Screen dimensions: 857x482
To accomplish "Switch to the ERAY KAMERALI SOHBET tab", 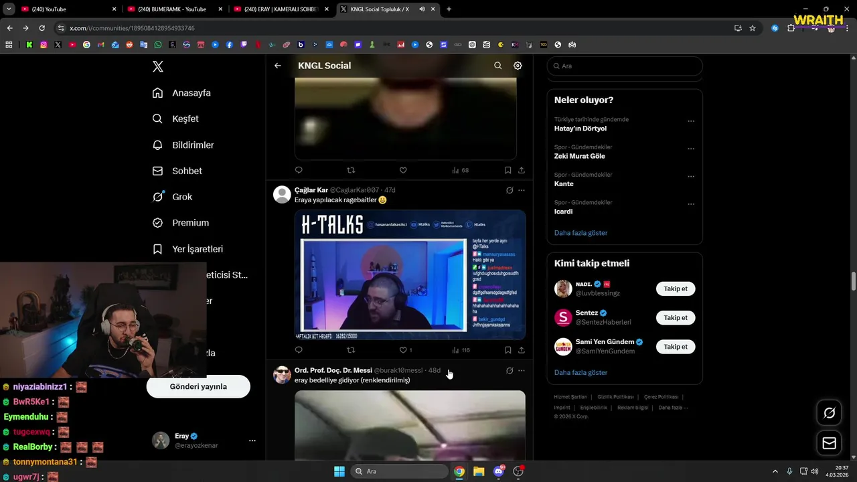I will point(281,9).
